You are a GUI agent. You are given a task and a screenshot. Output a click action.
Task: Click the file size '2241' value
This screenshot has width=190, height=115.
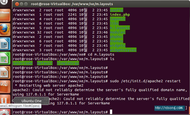(72, 14)
